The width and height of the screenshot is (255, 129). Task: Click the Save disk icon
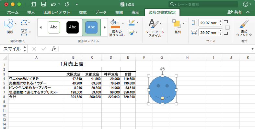[43, 4]
